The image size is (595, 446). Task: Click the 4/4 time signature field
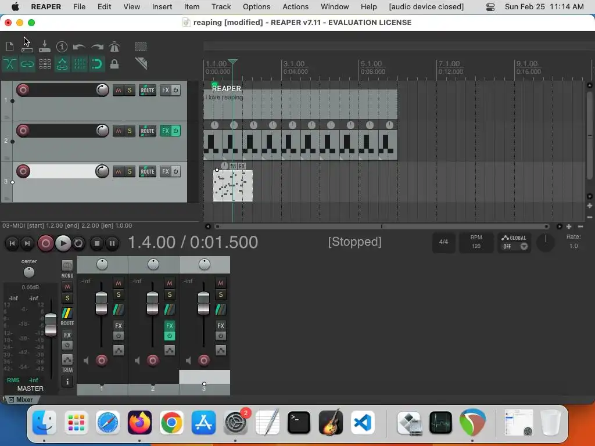(x=443, y=242)
